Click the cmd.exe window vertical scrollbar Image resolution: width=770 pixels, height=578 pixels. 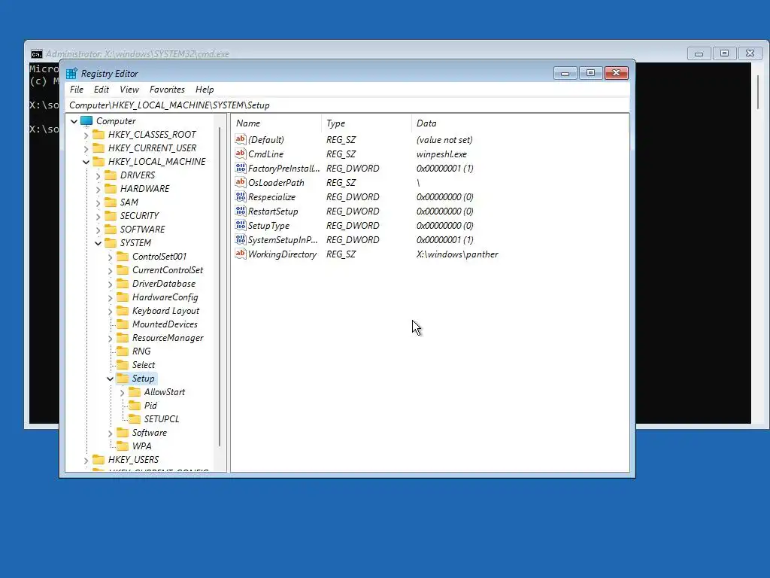pyautogui.click(x=758, y=92)
